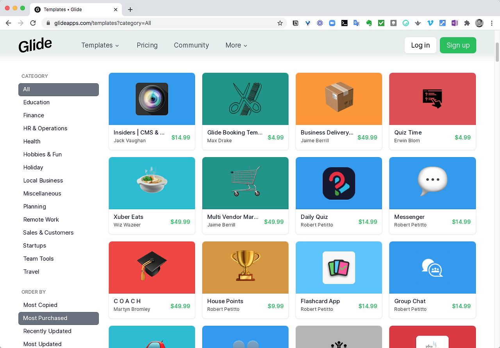Click the address bar URL field
500x348 pixels.
point(164,23)
